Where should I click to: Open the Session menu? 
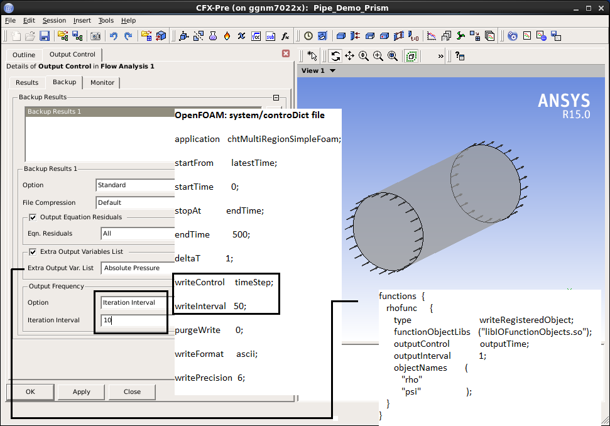coord(54,20)
